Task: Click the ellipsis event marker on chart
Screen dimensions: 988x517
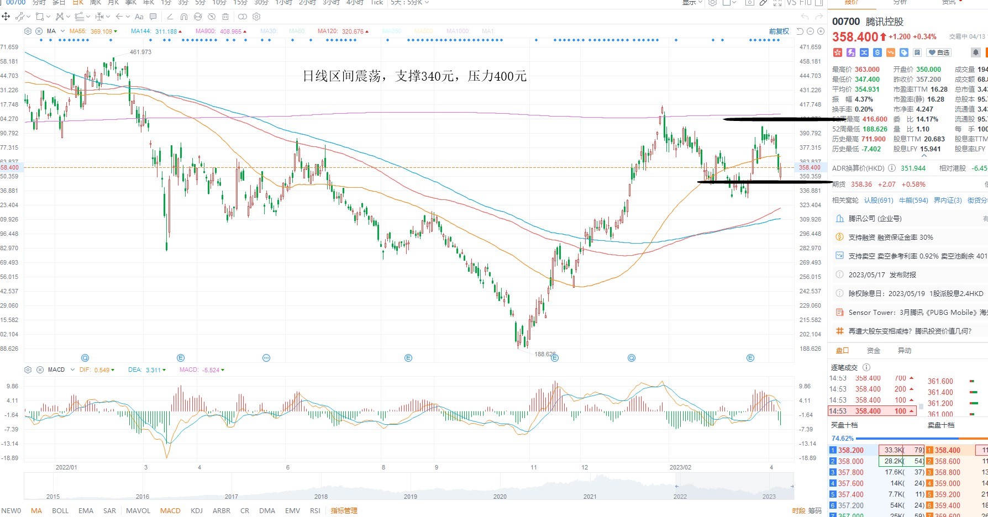Action: pos(266,358)
